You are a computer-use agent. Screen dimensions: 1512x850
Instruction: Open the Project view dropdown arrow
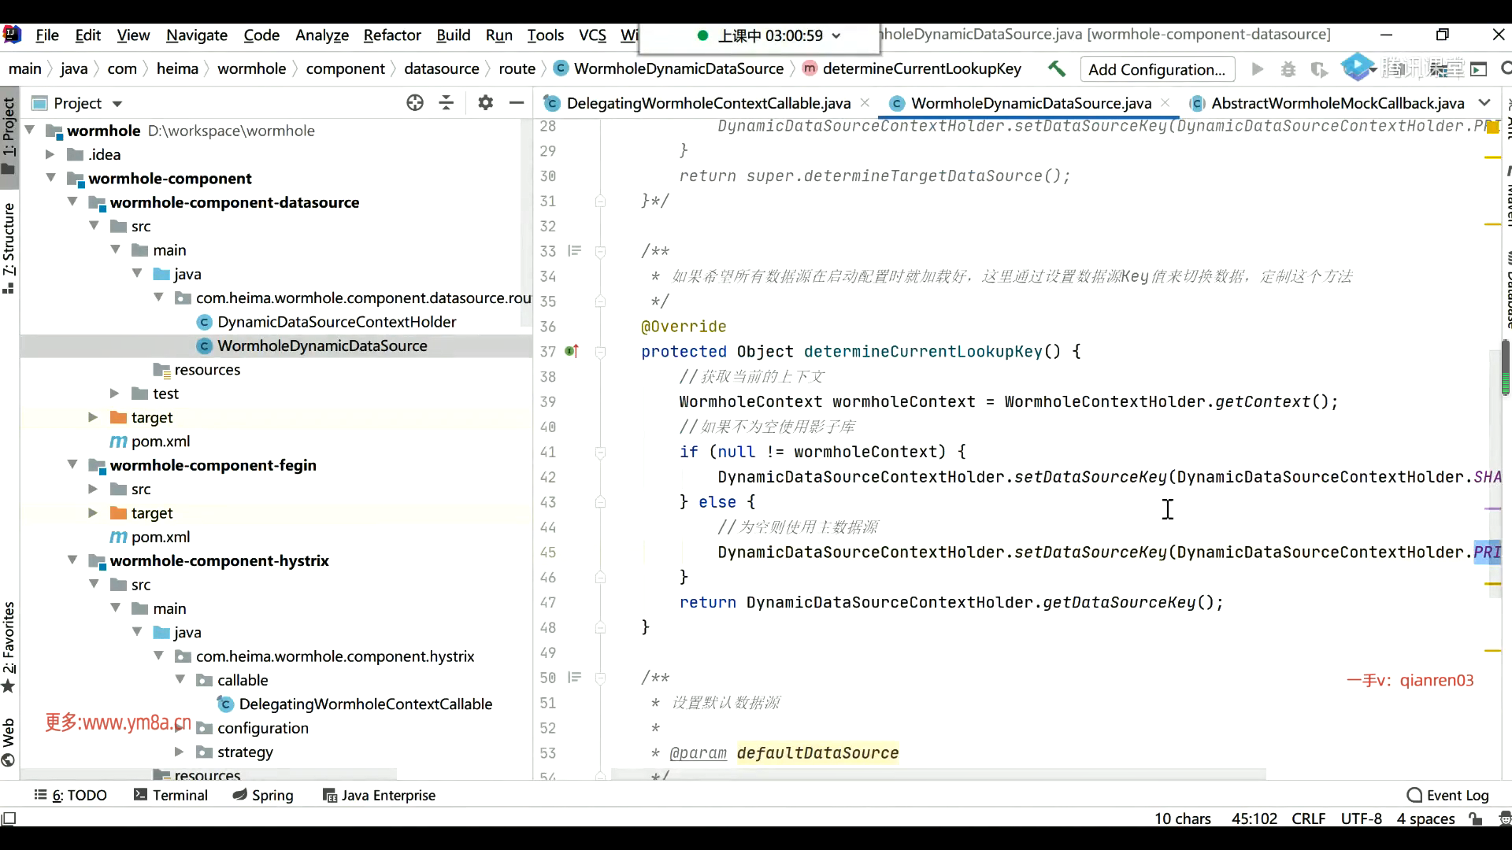click(117, 104)
